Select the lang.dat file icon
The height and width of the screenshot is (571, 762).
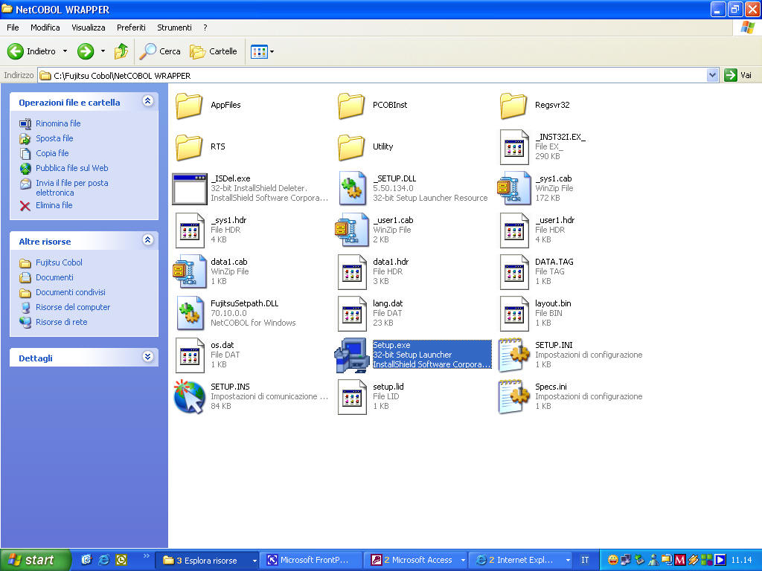352,314
